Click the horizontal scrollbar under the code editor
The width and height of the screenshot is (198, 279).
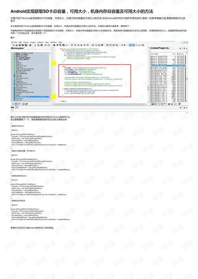(99, 104)
